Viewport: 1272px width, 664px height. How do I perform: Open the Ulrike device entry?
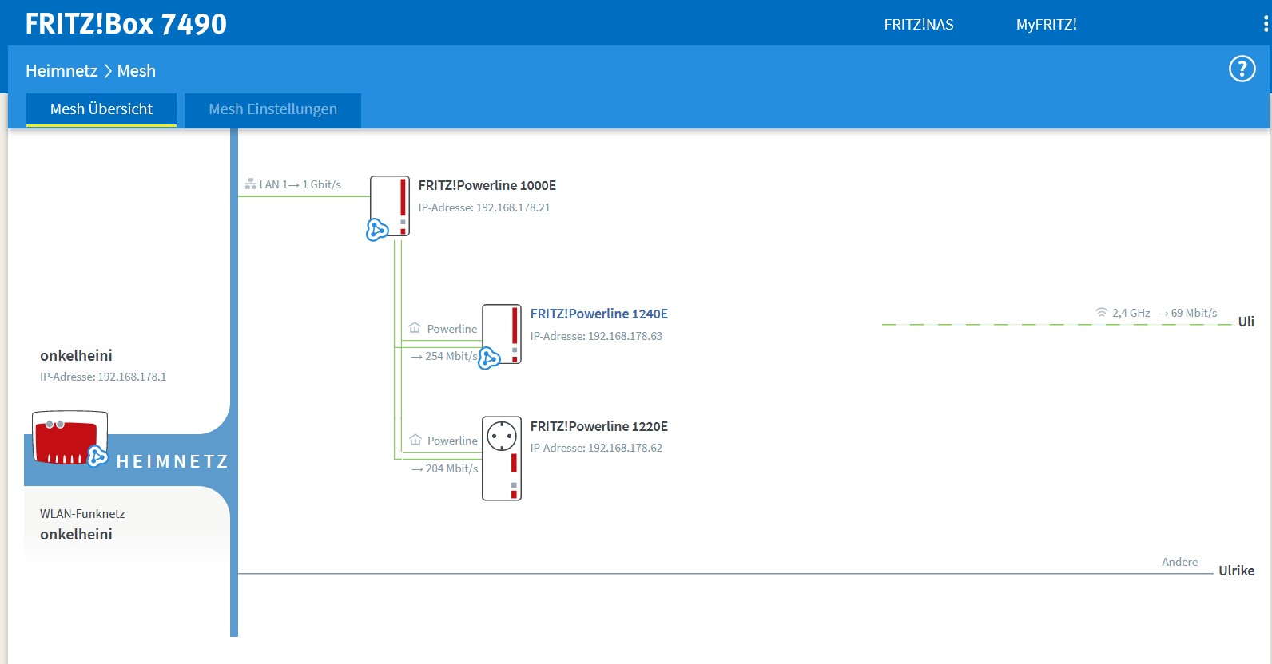pyautogui.click(x=1237, y=571)
